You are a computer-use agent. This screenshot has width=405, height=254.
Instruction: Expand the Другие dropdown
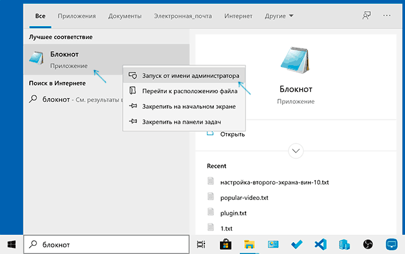[x=279, y=16]
